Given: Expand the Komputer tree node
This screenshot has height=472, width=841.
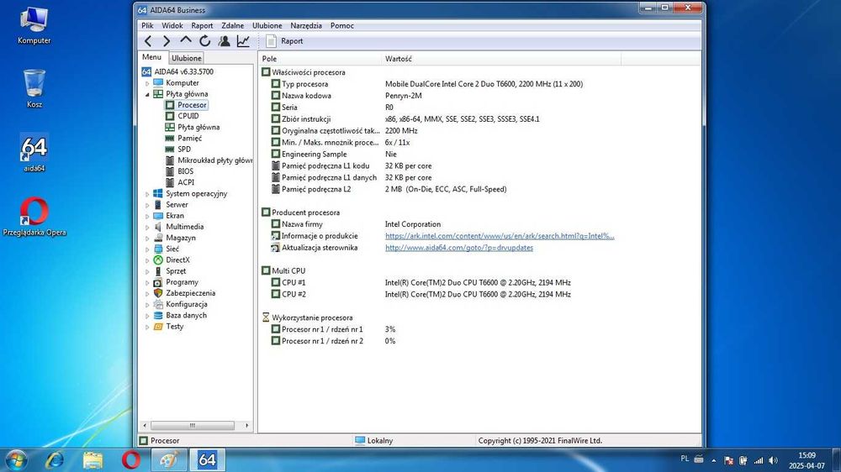Looking at the screenshot, I should (147, 83).
